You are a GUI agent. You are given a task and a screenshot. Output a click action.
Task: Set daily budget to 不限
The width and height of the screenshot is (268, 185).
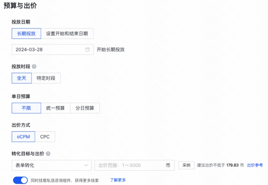pos(26,108)
